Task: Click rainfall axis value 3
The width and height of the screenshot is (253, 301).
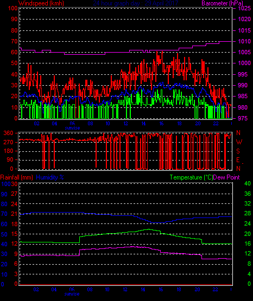Action: [x=16, y=274]
